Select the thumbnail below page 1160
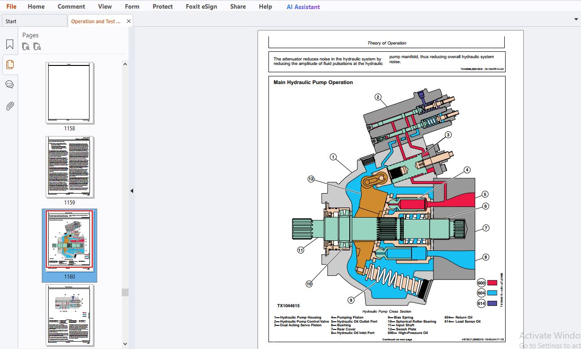 (70, 315)
